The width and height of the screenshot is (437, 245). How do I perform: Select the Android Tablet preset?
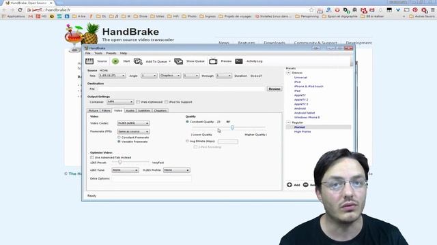coord(305,113)
